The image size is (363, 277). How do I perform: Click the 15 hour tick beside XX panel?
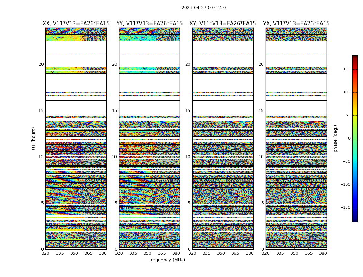click(41, 110)
